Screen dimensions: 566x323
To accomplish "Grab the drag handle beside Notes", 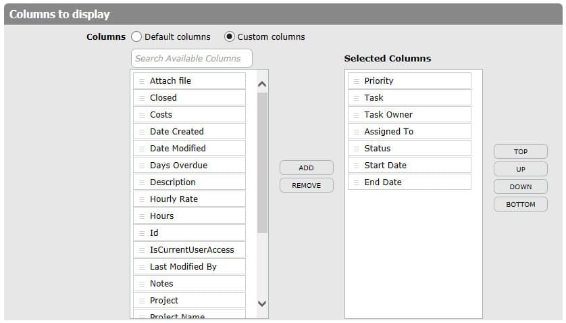I will [142, 284].
